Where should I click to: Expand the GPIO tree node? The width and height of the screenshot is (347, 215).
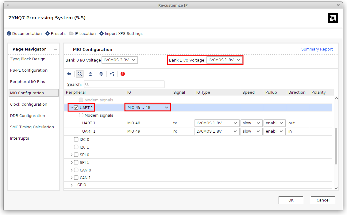72,185
